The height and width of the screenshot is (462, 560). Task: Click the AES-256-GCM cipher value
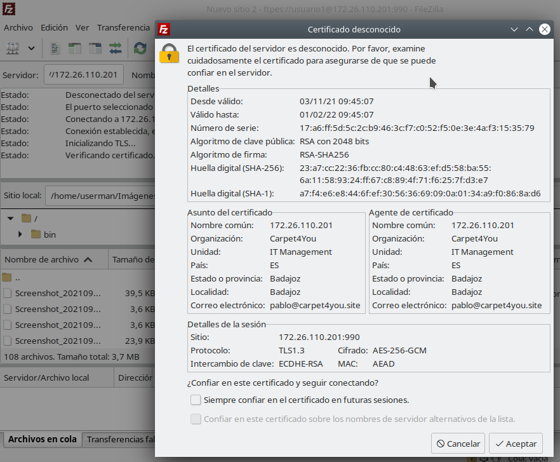[399, 350]
